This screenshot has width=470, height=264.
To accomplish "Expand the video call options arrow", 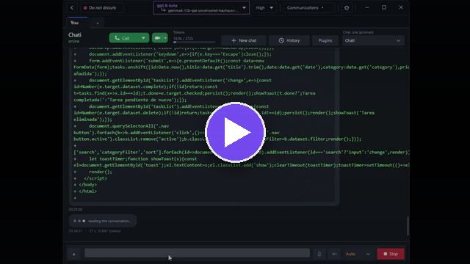I will click(165, 38).
